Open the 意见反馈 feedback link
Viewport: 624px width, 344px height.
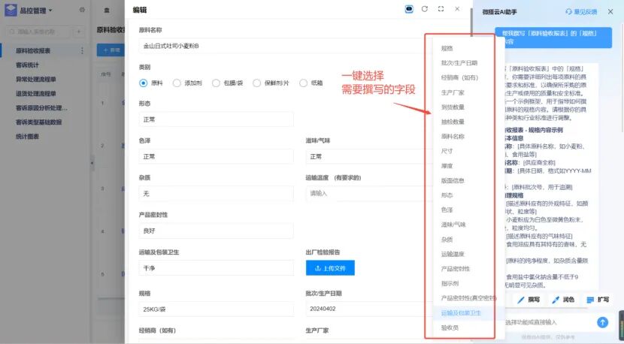click(581, 12)
